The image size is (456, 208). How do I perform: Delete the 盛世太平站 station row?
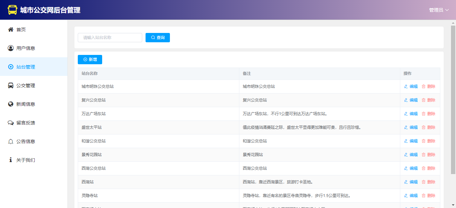429,127
